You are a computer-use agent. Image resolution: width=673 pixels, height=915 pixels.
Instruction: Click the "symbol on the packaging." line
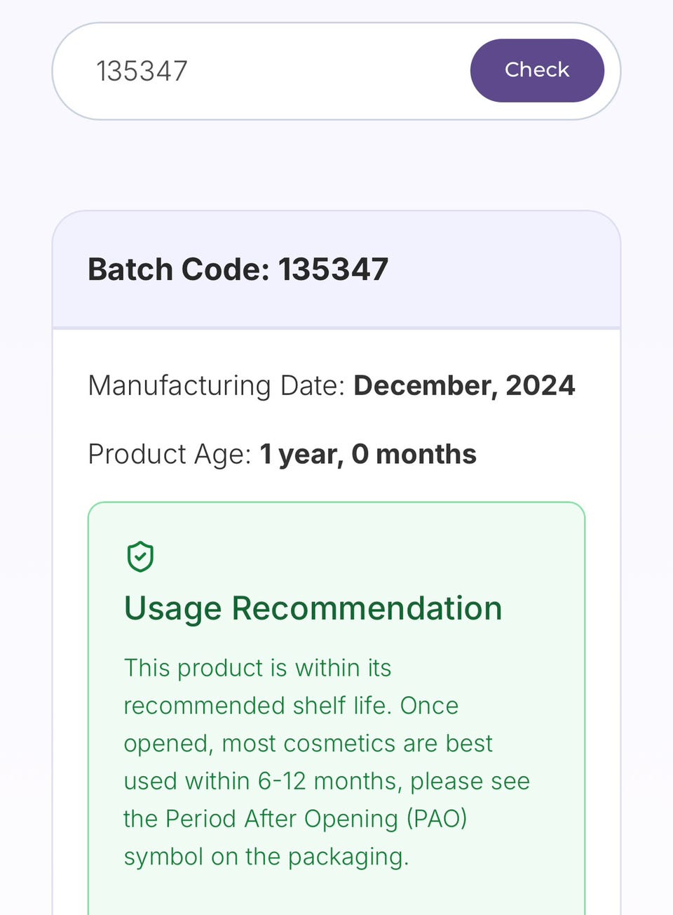266,857
